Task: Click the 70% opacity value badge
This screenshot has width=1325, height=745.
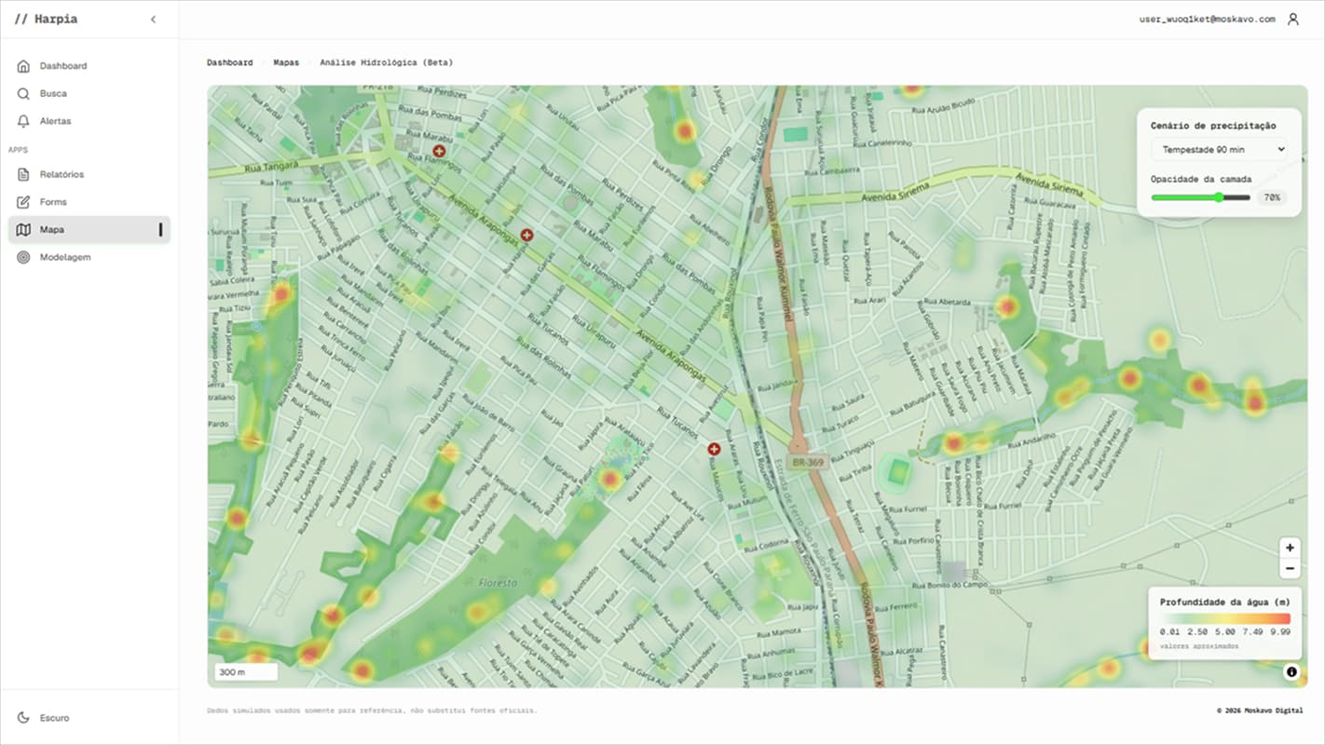Action: point(1272,197)
